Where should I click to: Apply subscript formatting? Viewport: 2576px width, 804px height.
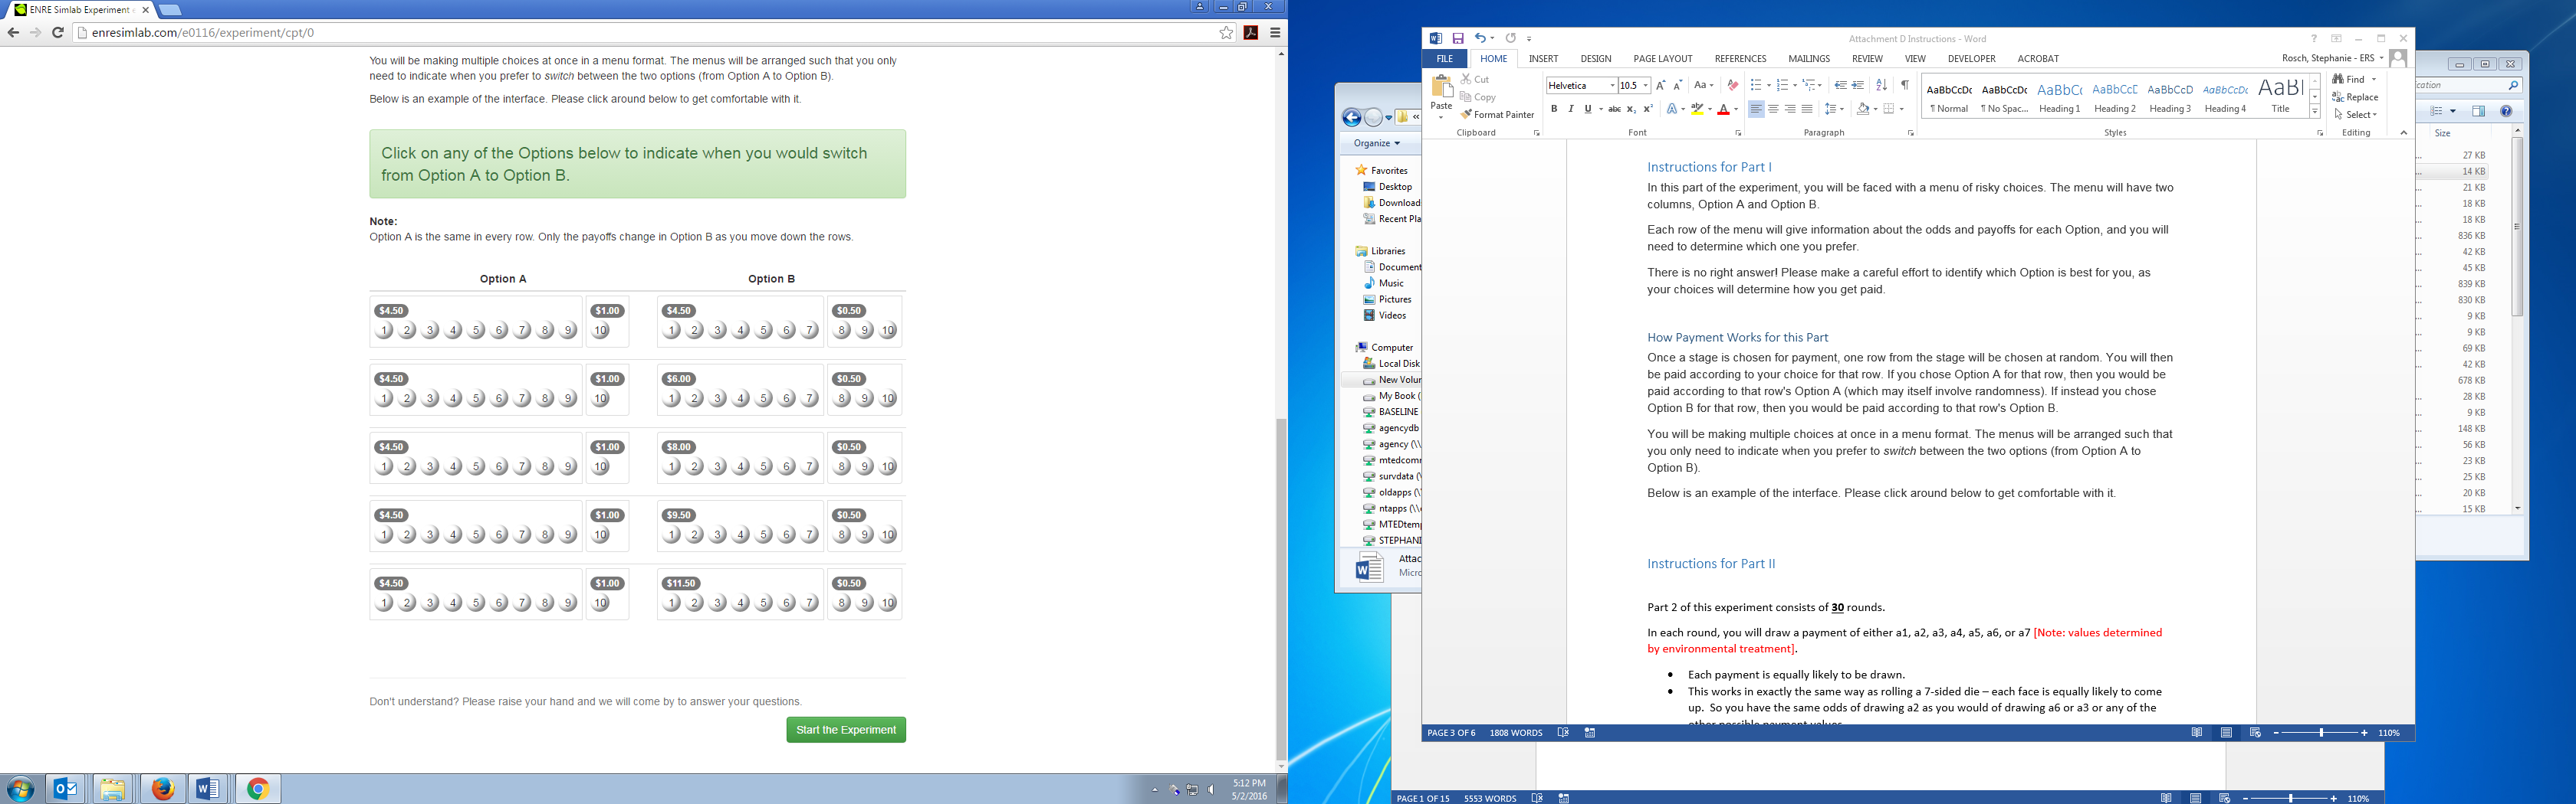tap(1631, 109)
